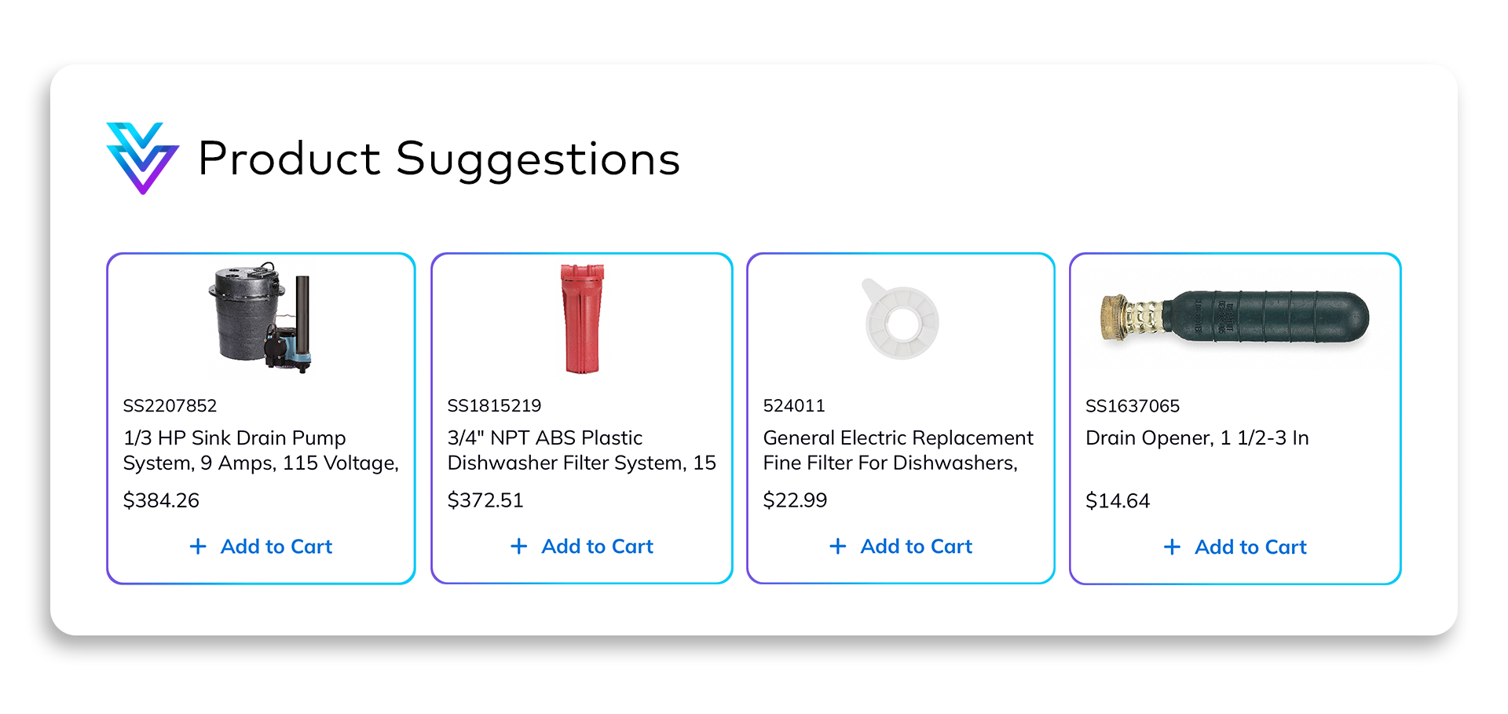Click the $14.64 price on the Drain Opener card
Image resolution: width=1508 pixels, height=714 pixels.
[1118, 500]
